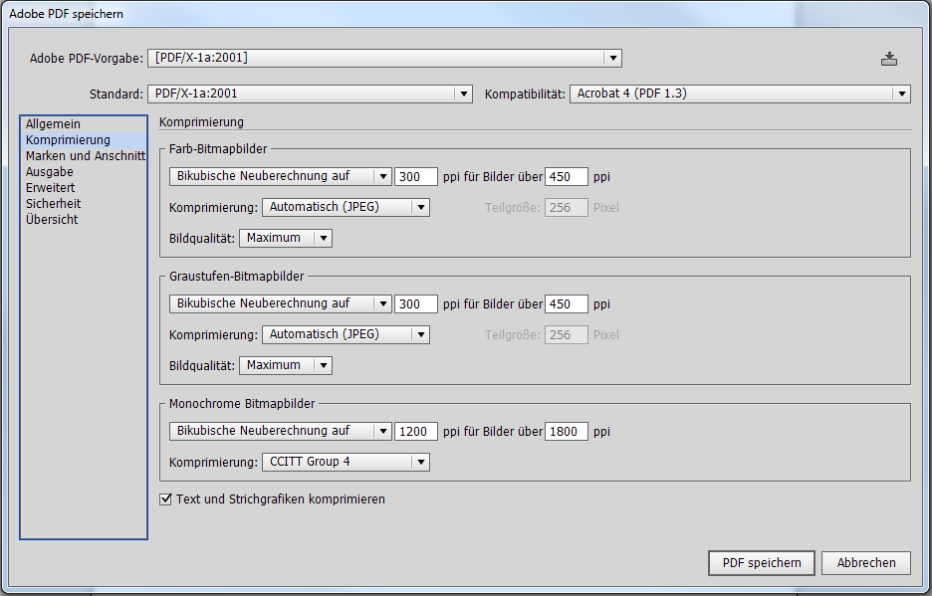Open Farb-Bitmapbilder Bildqualität Maximum dropdown
932x596 pixels.
[x=286, y=238]
